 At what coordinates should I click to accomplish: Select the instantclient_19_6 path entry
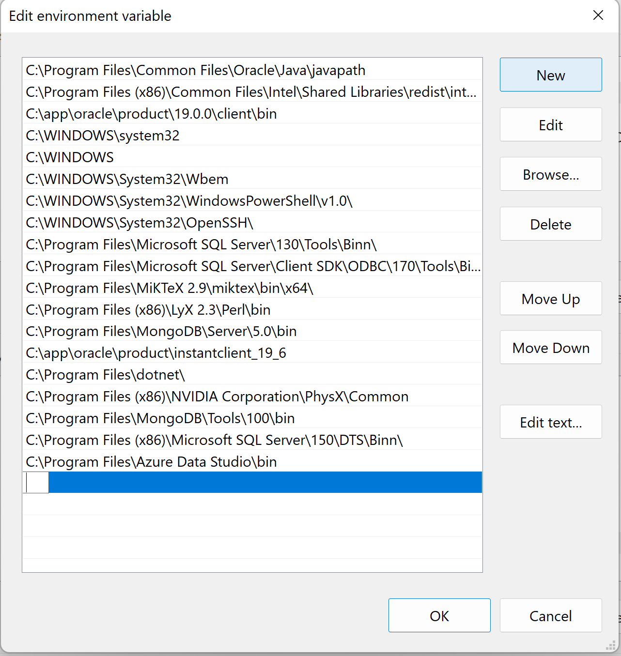252,353
